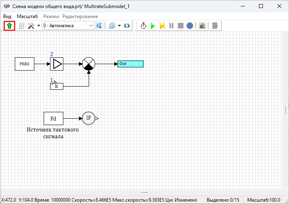Select the Fd clock source block
The width and height of the screenshot is (289, 204).
coord(53,119)
